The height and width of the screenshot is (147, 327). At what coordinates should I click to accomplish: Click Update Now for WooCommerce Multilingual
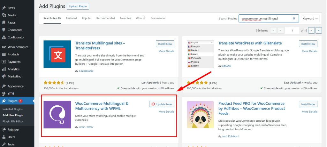coord(162,104)
